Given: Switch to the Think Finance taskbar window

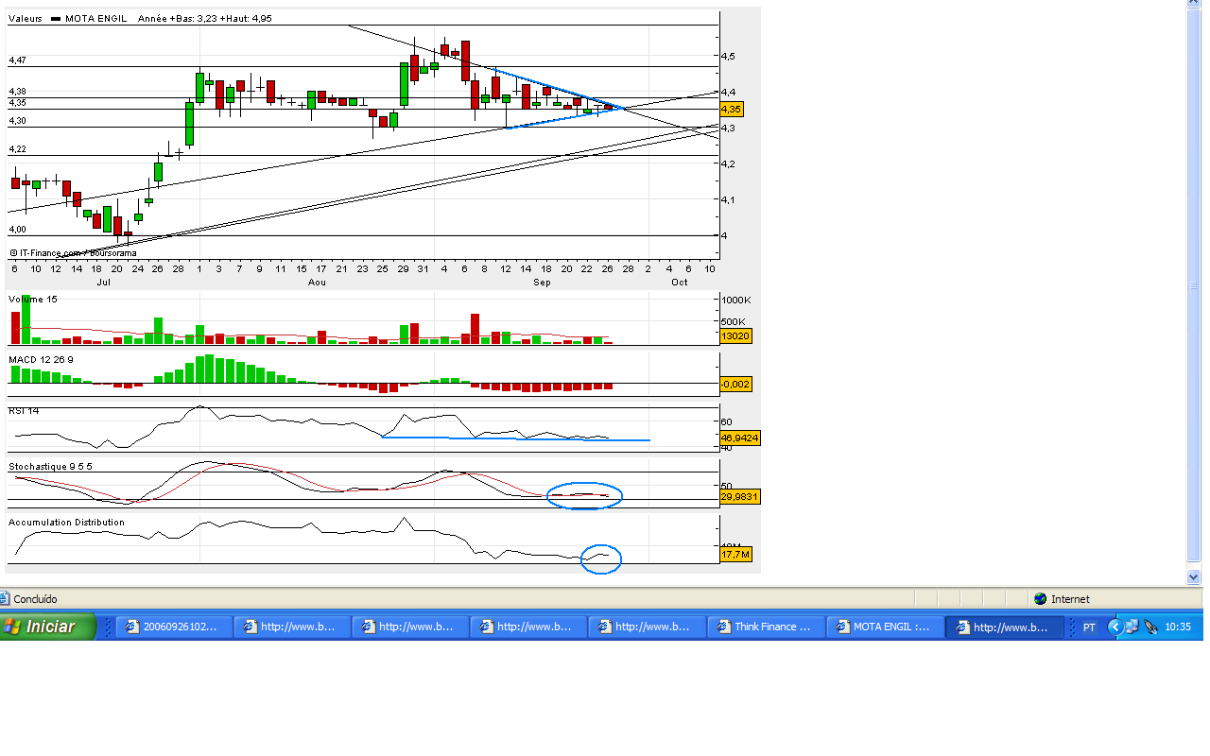Looking at the screenshot, I should (x=766, y=627).
